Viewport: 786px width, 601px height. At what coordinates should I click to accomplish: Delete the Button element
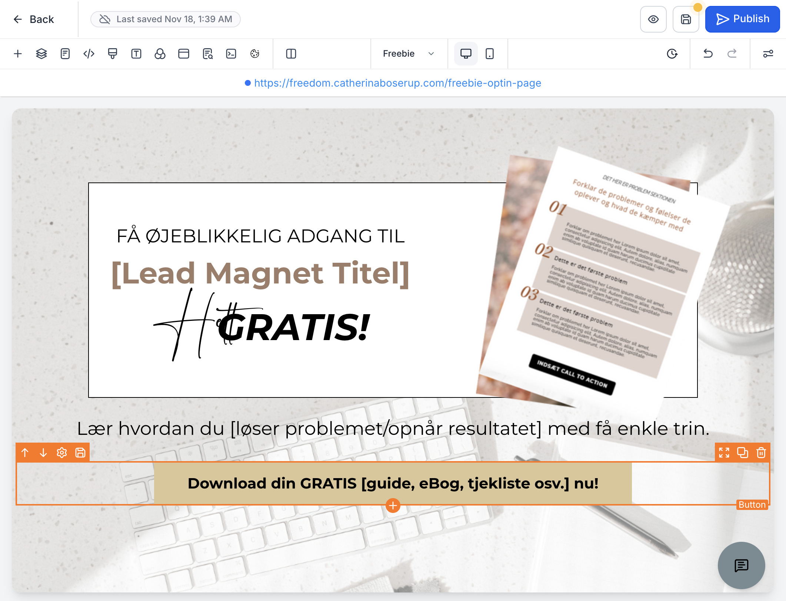click(761, 453)
